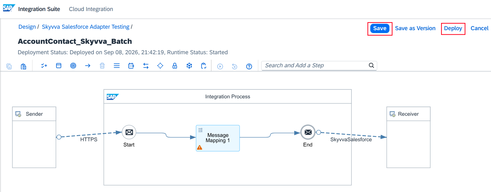Click the Sender participant icon

[x=18, y=114]
